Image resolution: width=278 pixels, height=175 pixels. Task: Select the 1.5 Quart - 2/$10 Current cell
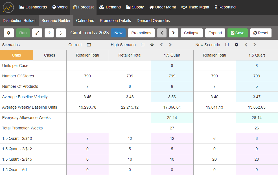coord(87,138)
